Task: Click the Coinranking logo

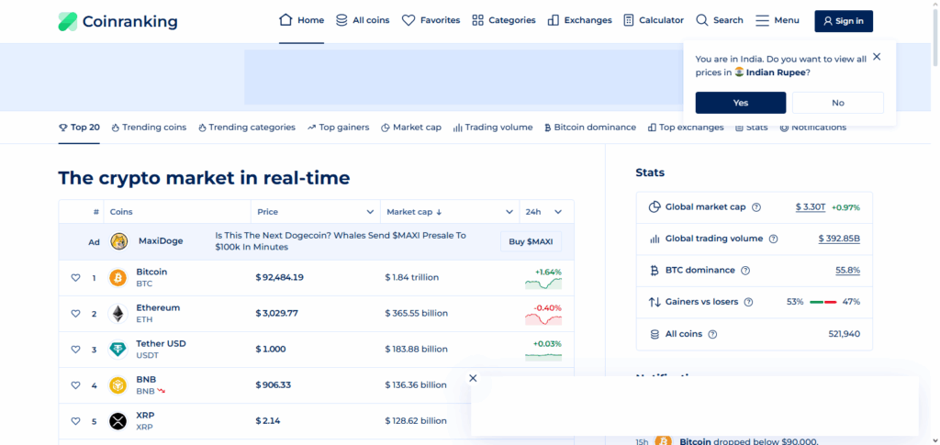Action: (x=118, y=21)
